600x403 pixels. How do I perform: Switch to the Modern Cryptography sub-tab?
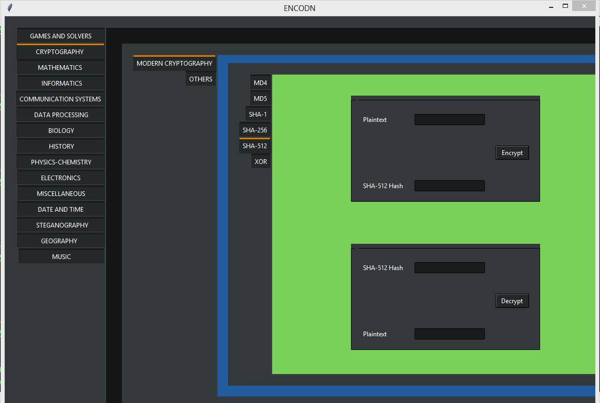(174, 63)
